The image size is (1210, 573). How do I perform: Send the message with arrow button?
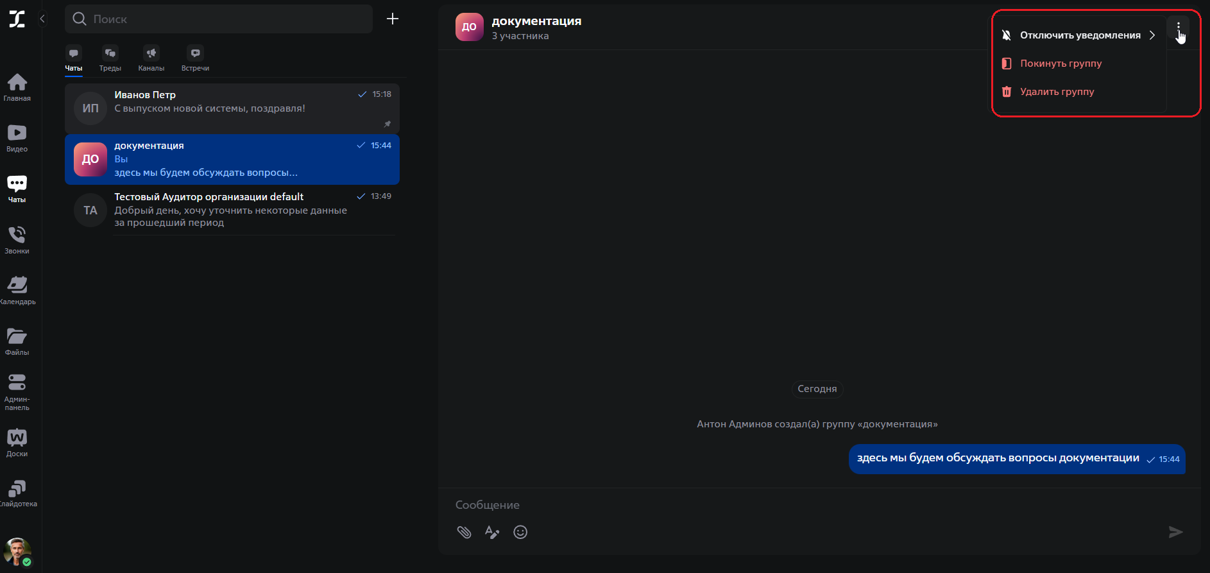[x=1175, y=532]
